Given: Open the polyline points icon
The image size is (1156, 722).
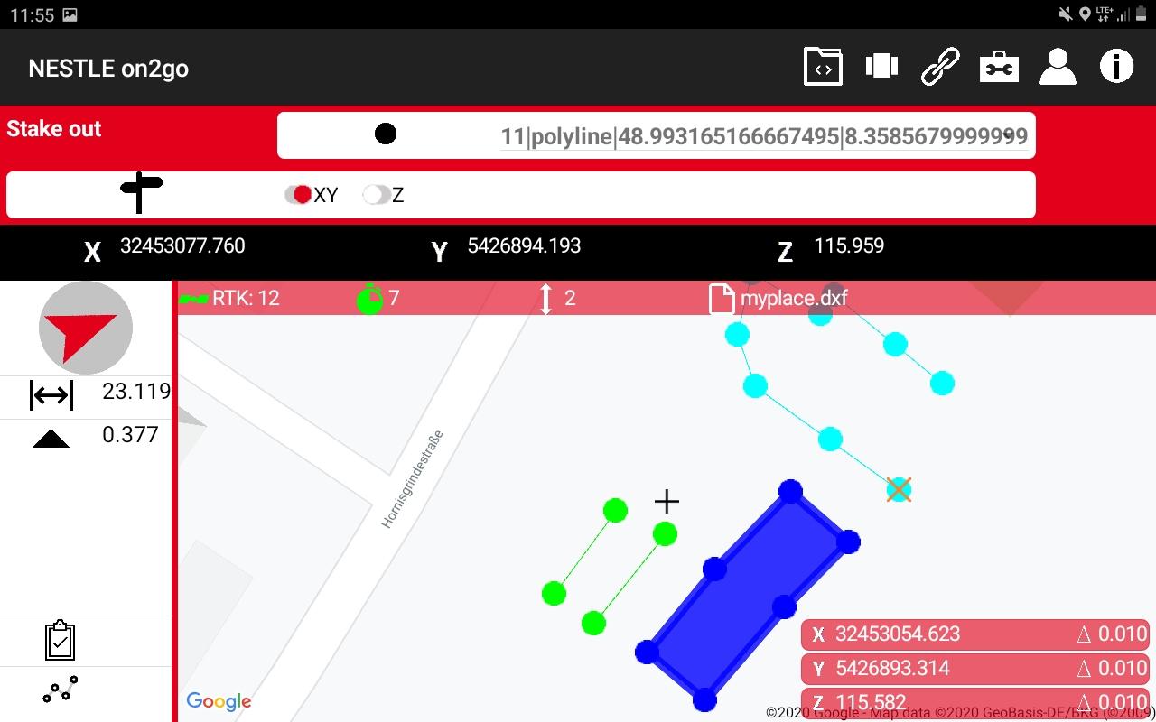Looking at the screenshot, I should tap(60, 690).
